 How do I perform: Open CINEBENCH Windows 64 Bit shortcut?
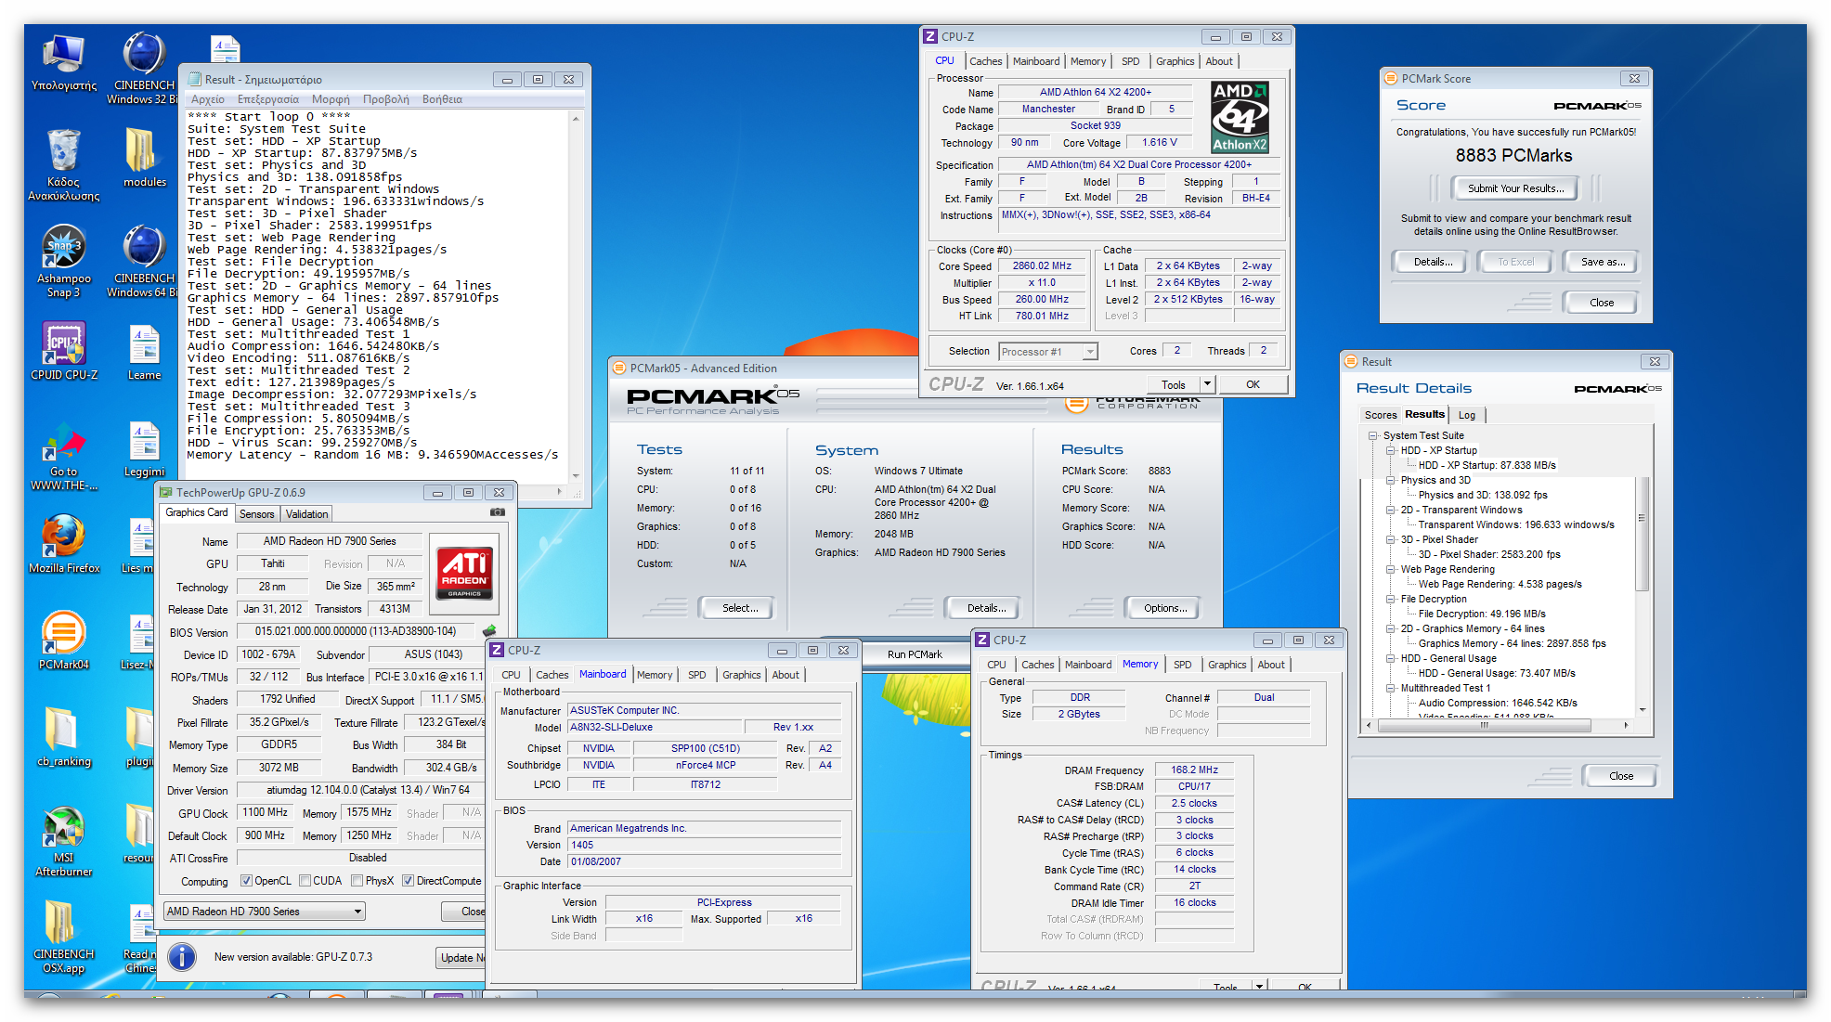tap(144, 262)
